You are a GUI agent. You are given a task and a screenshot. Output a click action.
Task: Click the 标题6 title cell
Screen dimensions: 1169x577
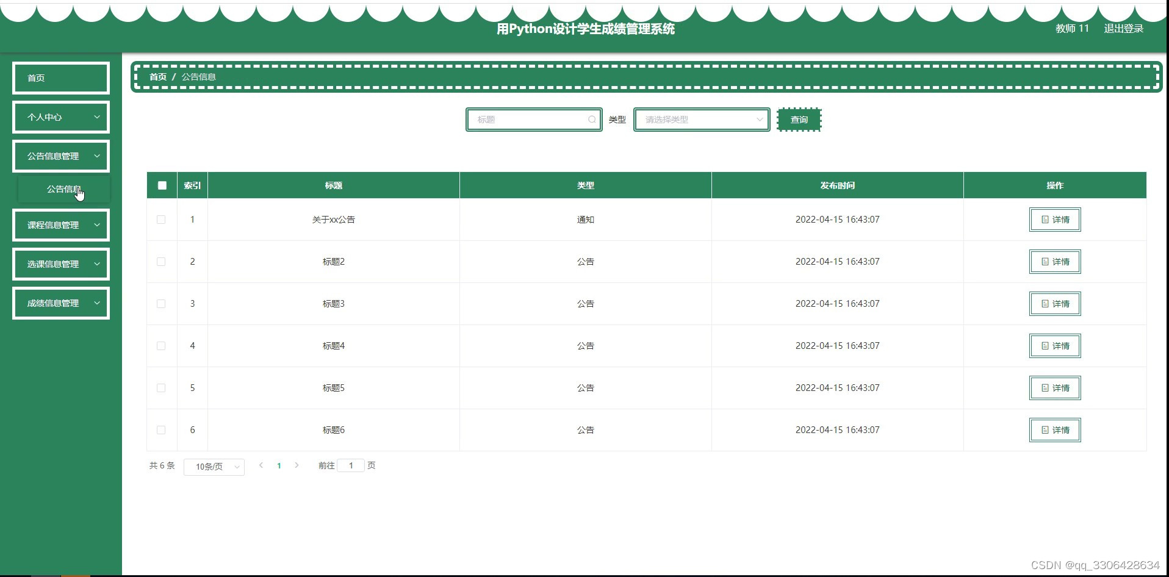coord(334,430)
